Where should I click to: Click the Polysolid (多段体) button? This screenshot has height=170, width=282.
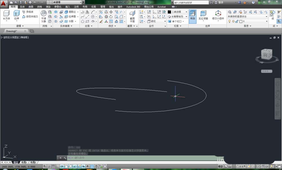28,12
